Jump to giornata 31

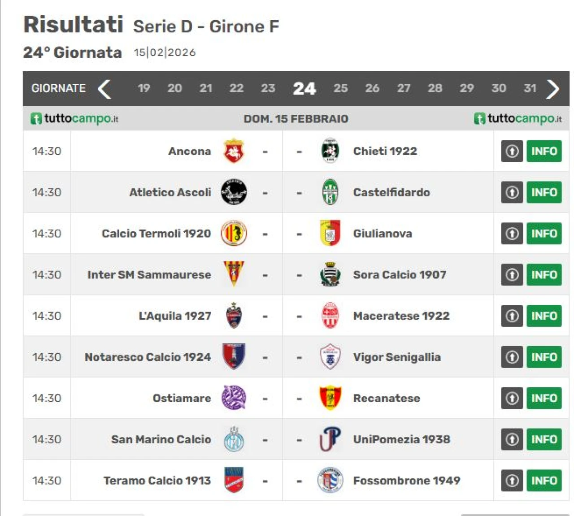[530, 88]
